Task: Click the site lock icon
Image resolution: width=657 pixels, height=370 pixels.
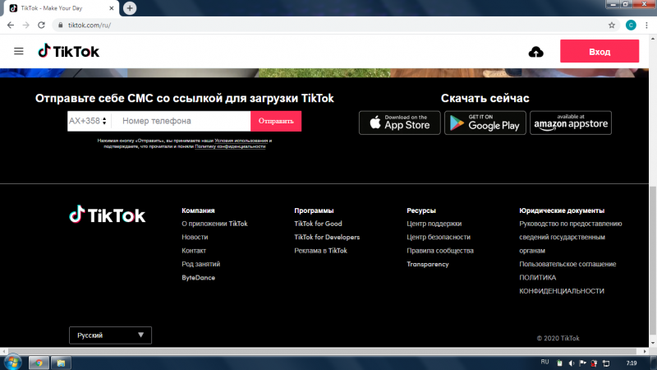Action: [x=60, y=25]
